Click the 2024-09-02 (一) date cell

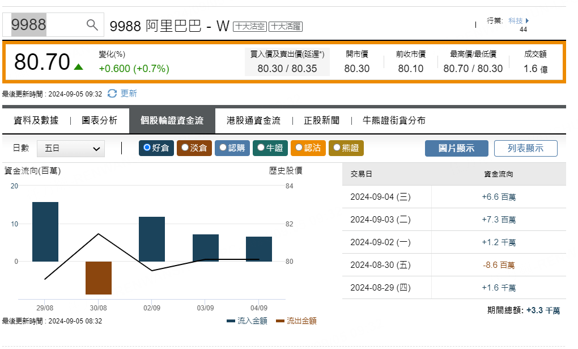point(380,242)
